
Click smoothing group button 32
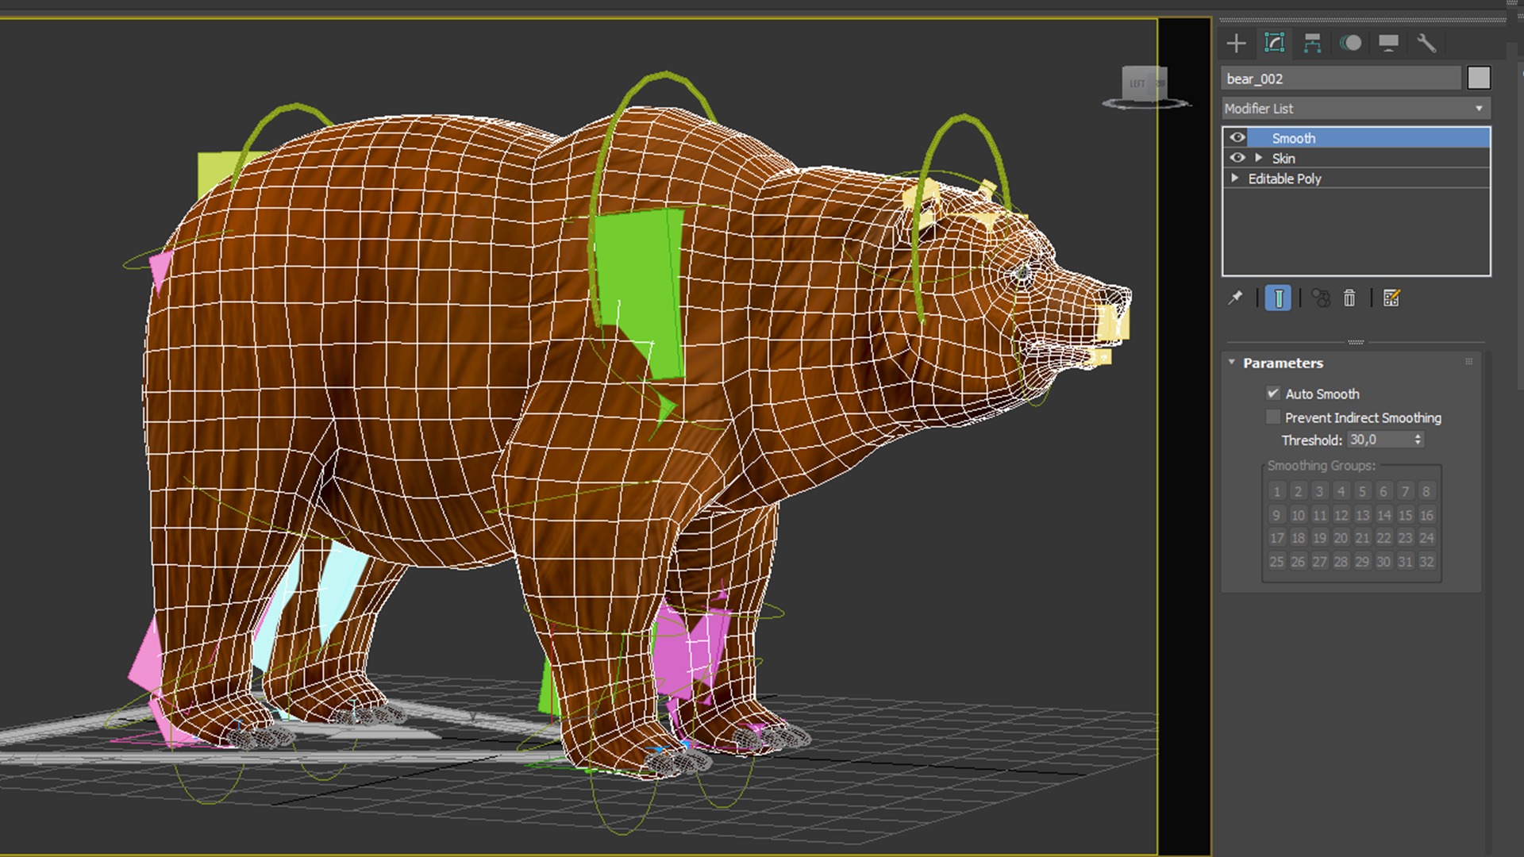pyautogui.click(x=1426, y=562)
